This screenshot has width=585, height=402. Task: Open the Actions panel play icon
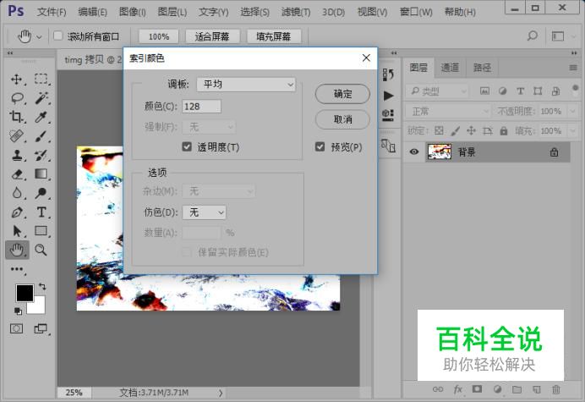pyautogui.click(x=388, y=96)
